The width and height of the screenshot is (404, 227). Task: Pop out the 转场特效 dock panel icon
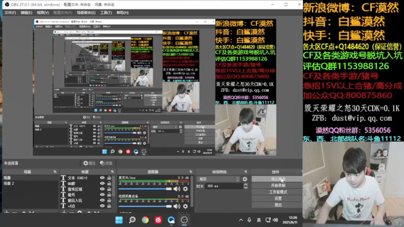(x=245, y=172)
